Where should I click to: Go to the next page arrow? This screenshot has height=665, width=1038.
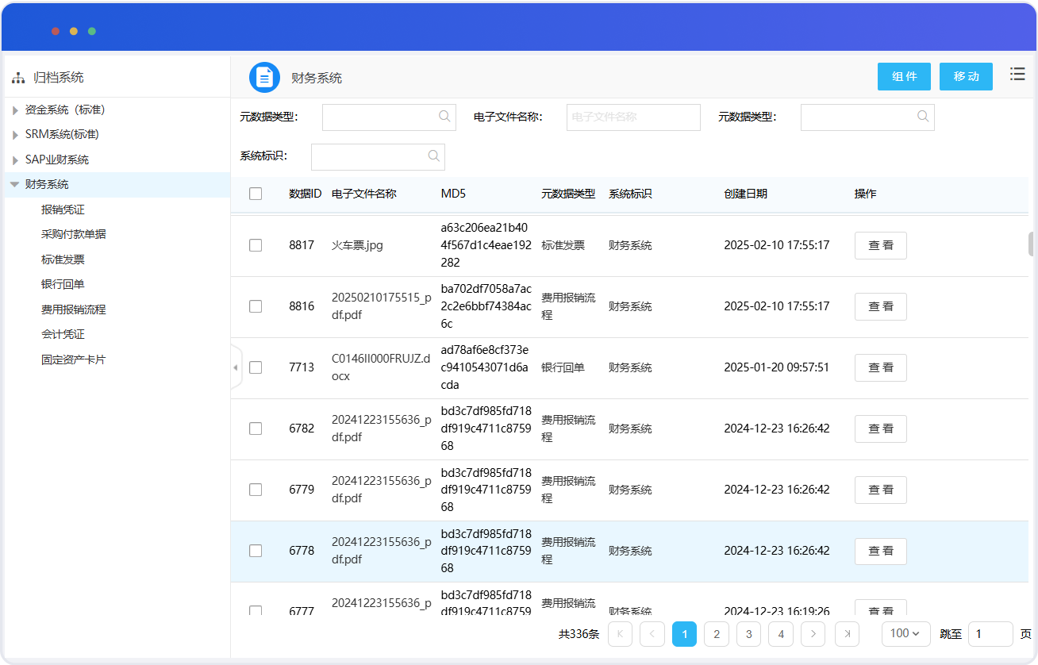pyautogui.click(x=813, y=633)
